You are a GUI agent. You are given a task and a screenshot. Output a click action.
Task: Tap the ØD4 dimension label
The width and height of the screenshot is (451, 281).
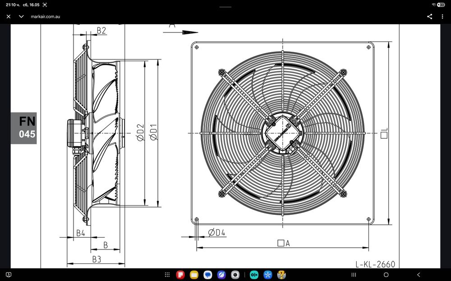(216, 232)
